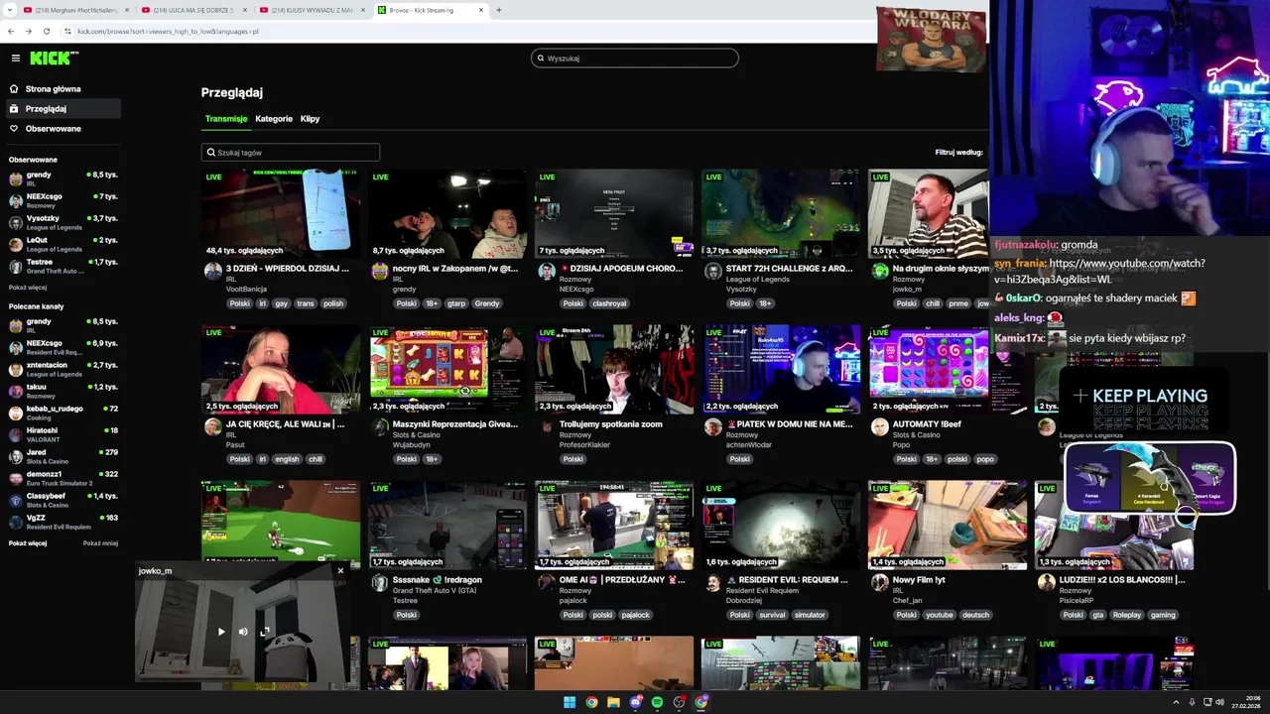The height and width of the screenshot is (714, 1270).
Task: Focus the Wyszukaj search field
Action: pyautogui.click(x=635, y=59)
